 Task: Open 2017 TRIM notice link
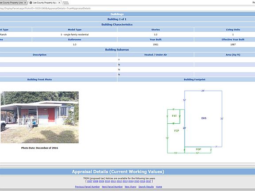[148, 181]
